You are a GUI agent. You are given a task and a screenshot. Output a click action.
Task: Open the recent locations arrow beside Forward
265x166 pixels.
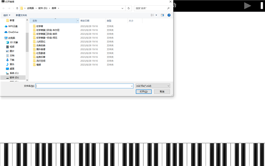13,8
